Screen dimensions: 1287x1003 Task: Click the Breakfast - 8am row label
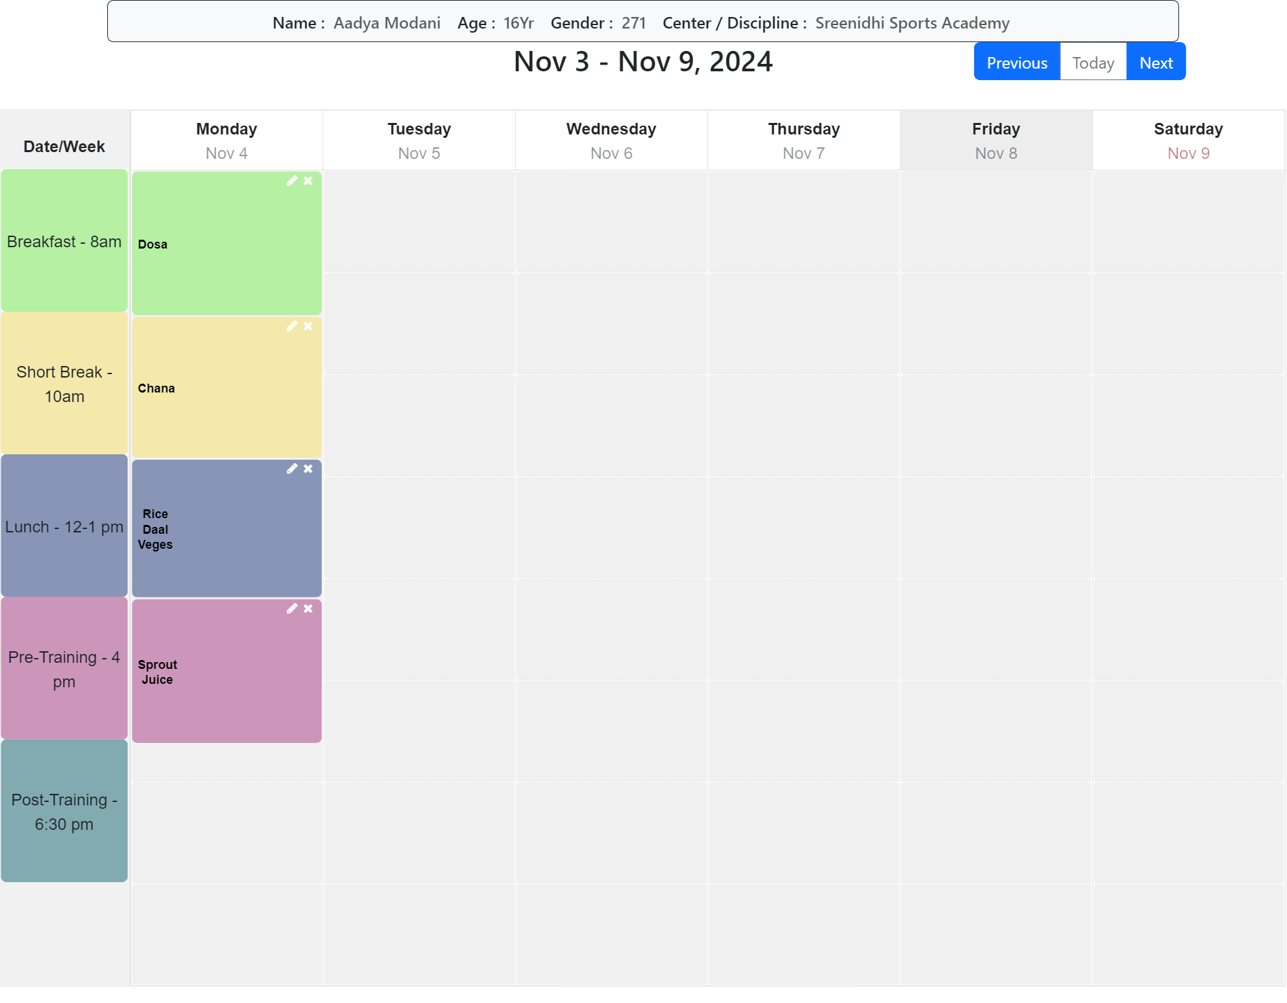pos(64,241)
